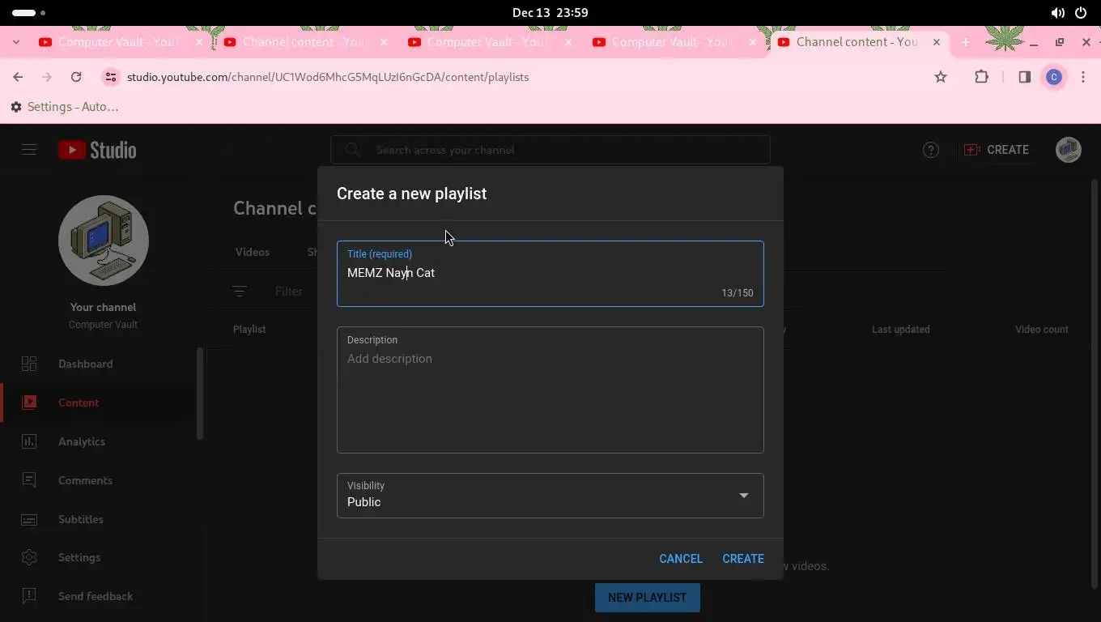Image resolution: width=1101 pixels, height=622 pixels.
Task: Click Send feedback in the sidebar
Action: pos(97,596)
